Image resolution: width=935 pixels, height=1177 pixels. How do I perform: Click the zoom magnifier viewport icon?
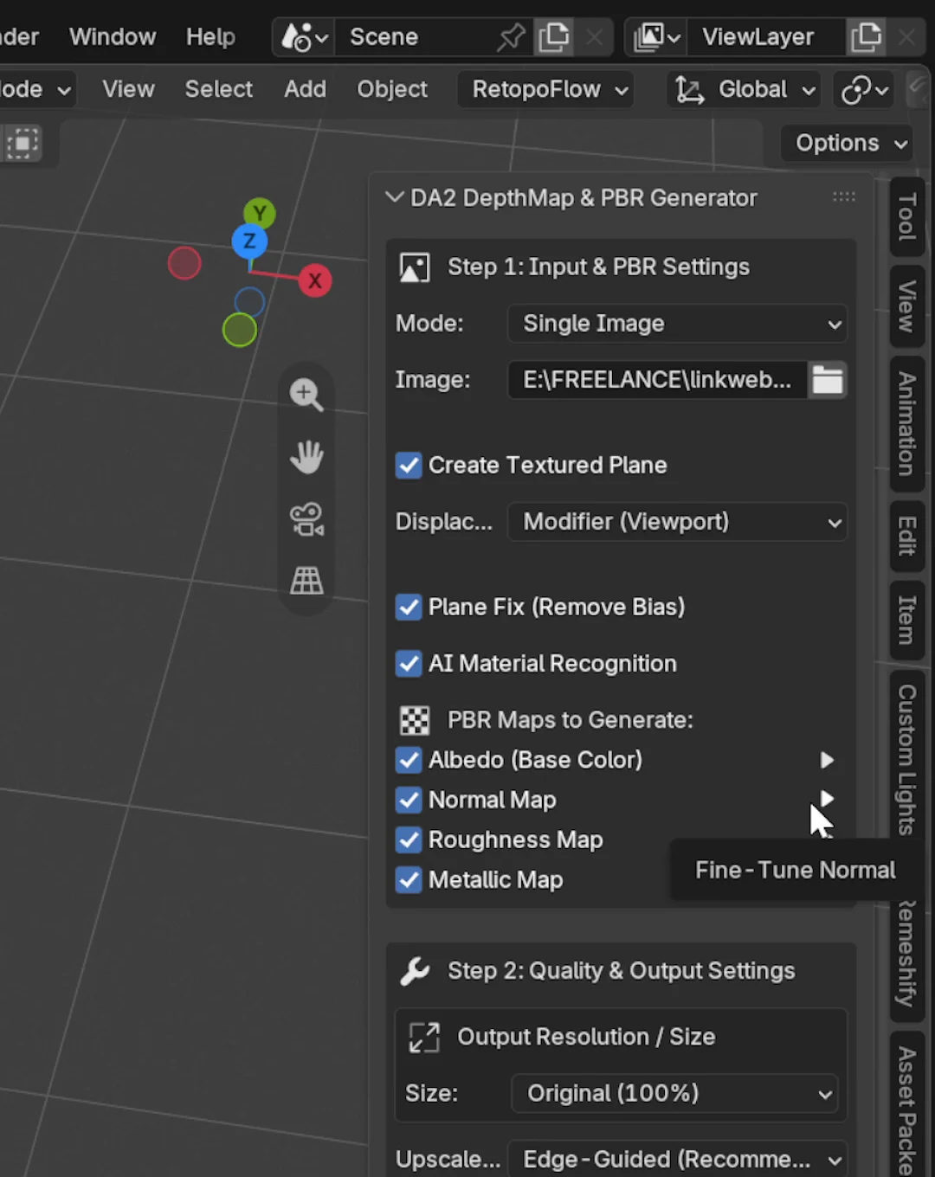pyautogui.click(x=306, y=395)
